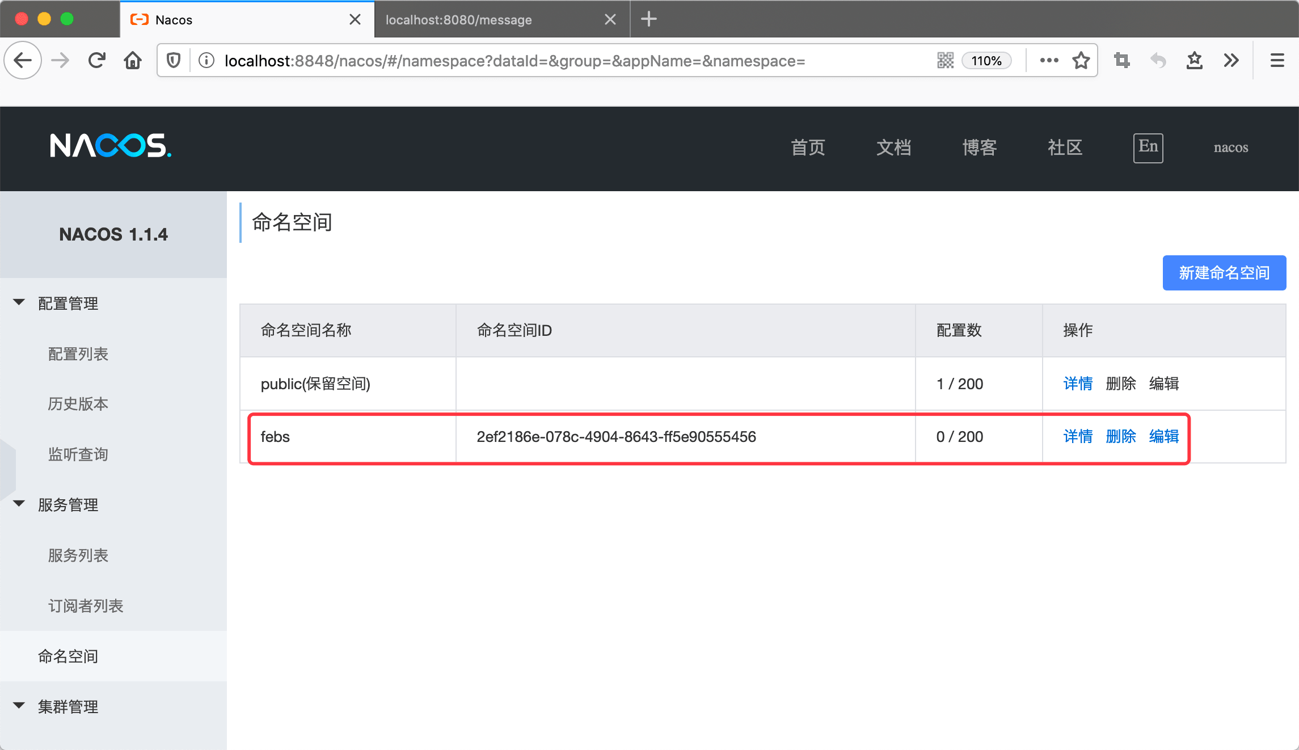Reset the 110% zoom level indicator
The image size is (1299, 750).
coord(986,61)
